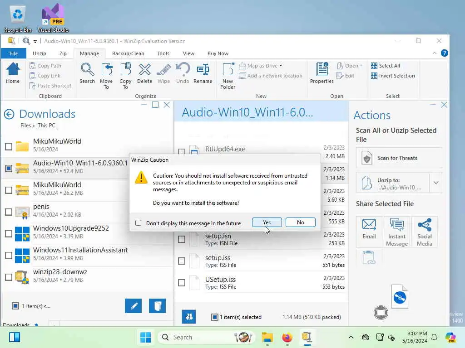The image size is (465, 348).
Task: Expand the Open dropdown in ribbon
Action: click(361, 66)
